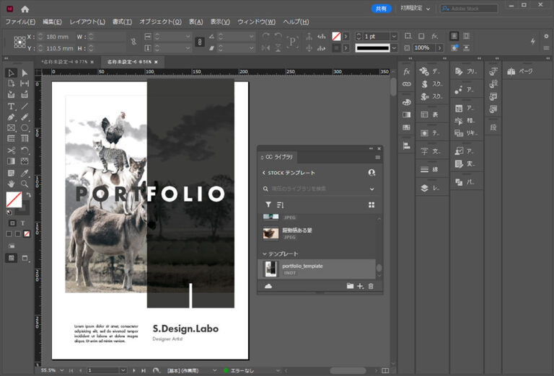Open preflight profile dropdown in status bar
The image size is (554, 376).
(214, 370)
